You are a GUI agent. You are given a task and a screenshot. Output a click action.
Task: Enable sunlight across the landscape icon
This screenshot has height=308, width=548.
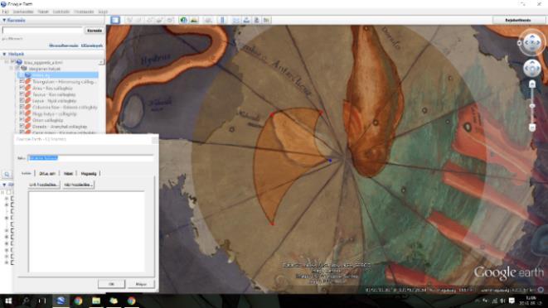click(194, 20)
